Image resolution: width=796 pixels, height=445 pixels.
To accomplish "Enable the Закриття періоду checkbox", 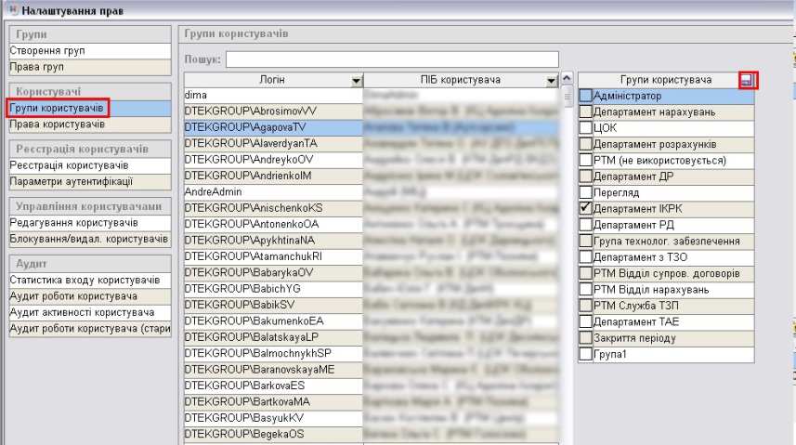I will click(x=585, y=338).
